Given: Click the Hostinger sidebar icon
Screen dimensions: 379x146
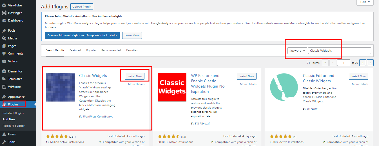Looking at the screenshot, I should point(4,13).
